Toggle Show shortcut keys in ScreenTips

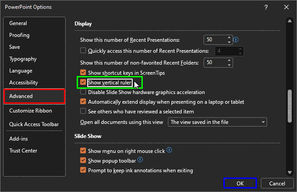click(83, 72)
